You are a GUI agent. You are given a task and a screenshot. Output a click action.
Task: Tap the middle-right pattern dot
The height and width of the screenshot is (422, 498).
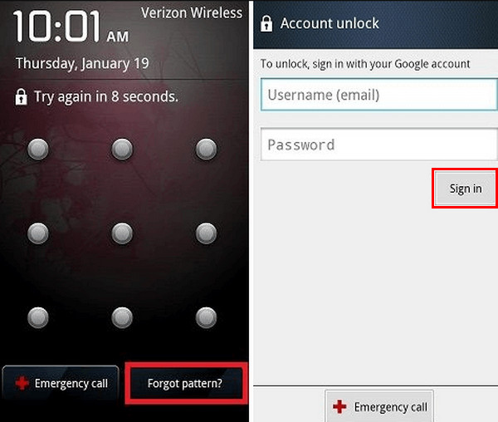206,233
